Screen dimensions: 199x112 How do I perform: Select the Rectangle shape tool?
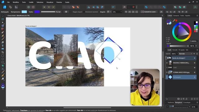click(2, 56)
